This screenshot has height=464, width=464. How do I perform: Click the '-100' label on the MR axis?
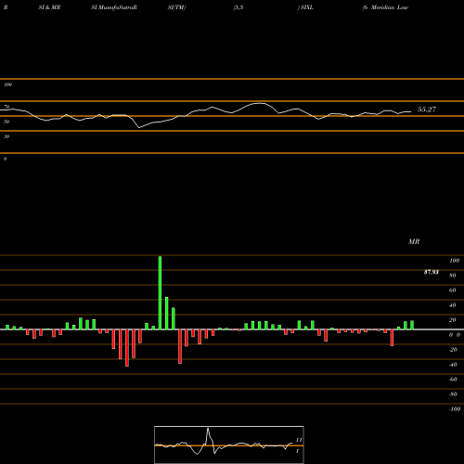(x=455, y=409)
